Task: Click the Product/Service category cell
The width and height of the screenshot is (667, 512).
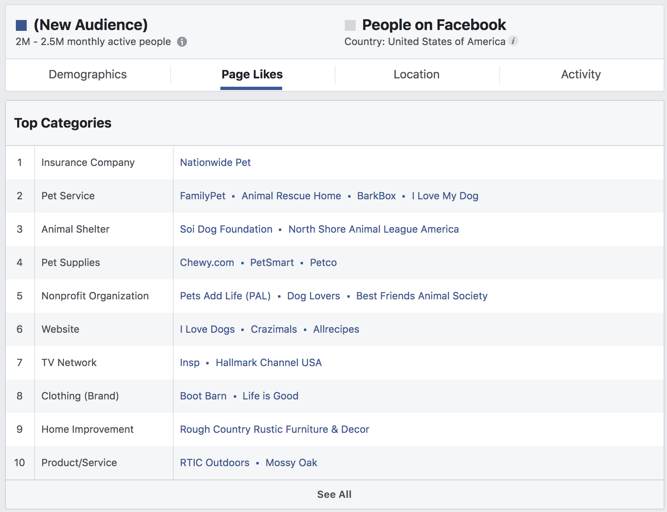Action: (x=104, y=463)
